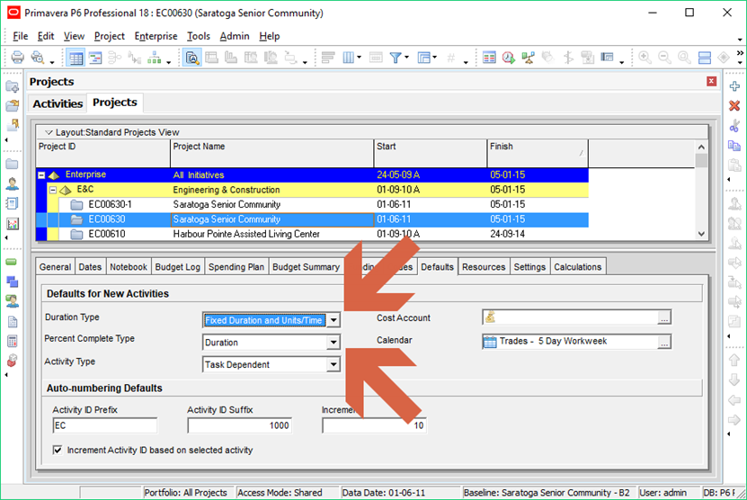Click the projects list scroll down arrow
747x500 pixels.
(701, 234)
